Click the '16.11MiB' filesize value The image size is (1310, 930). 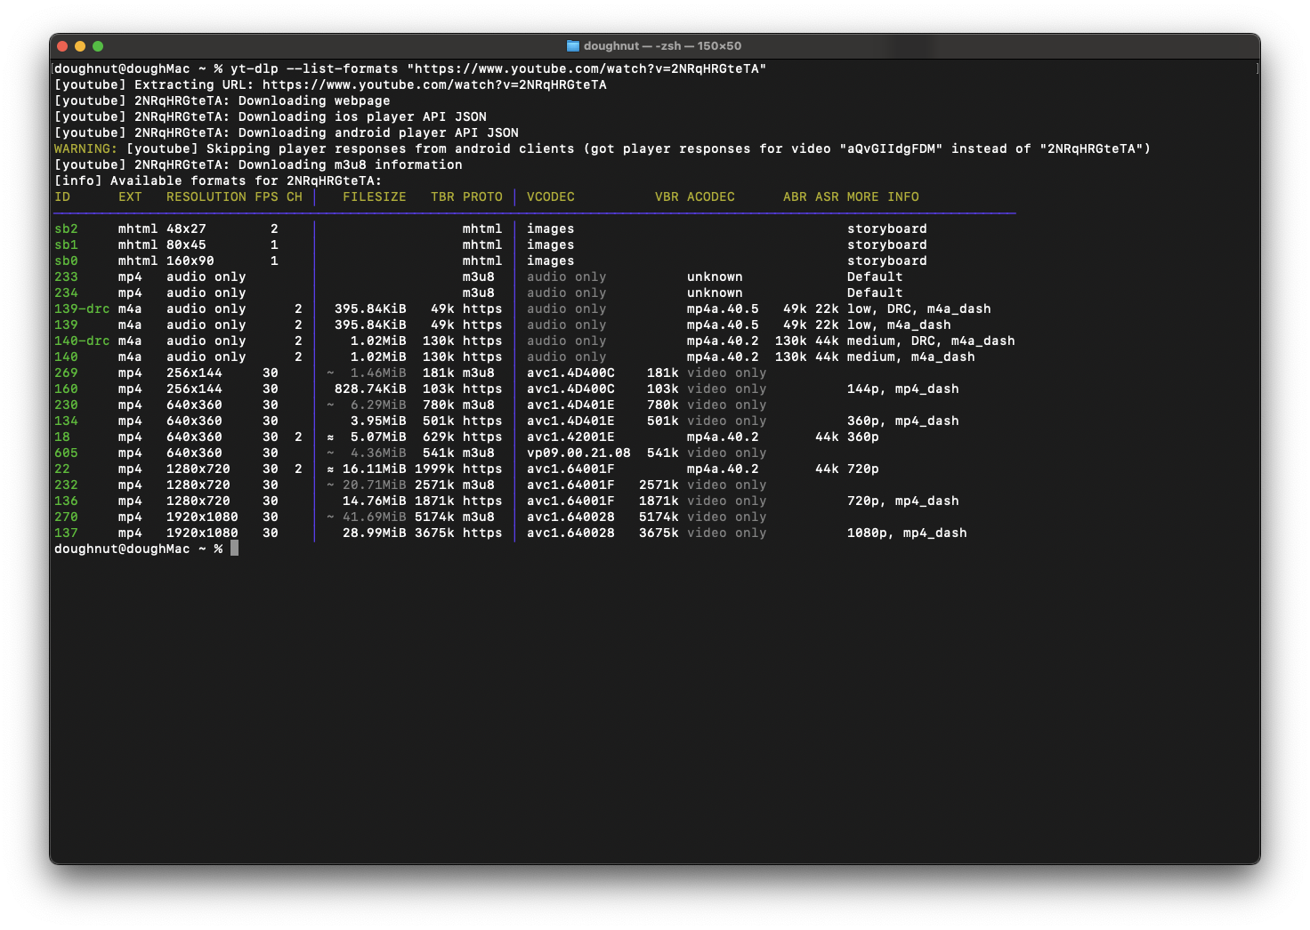click(375, 469)
